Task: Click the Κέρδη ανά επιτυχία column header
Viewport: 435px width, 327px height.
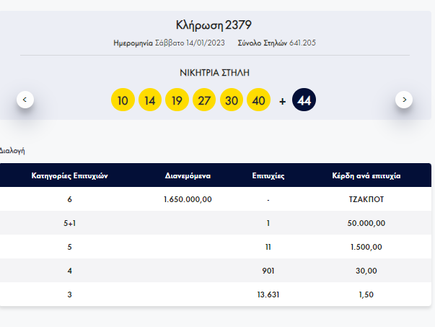Action: 366,175
